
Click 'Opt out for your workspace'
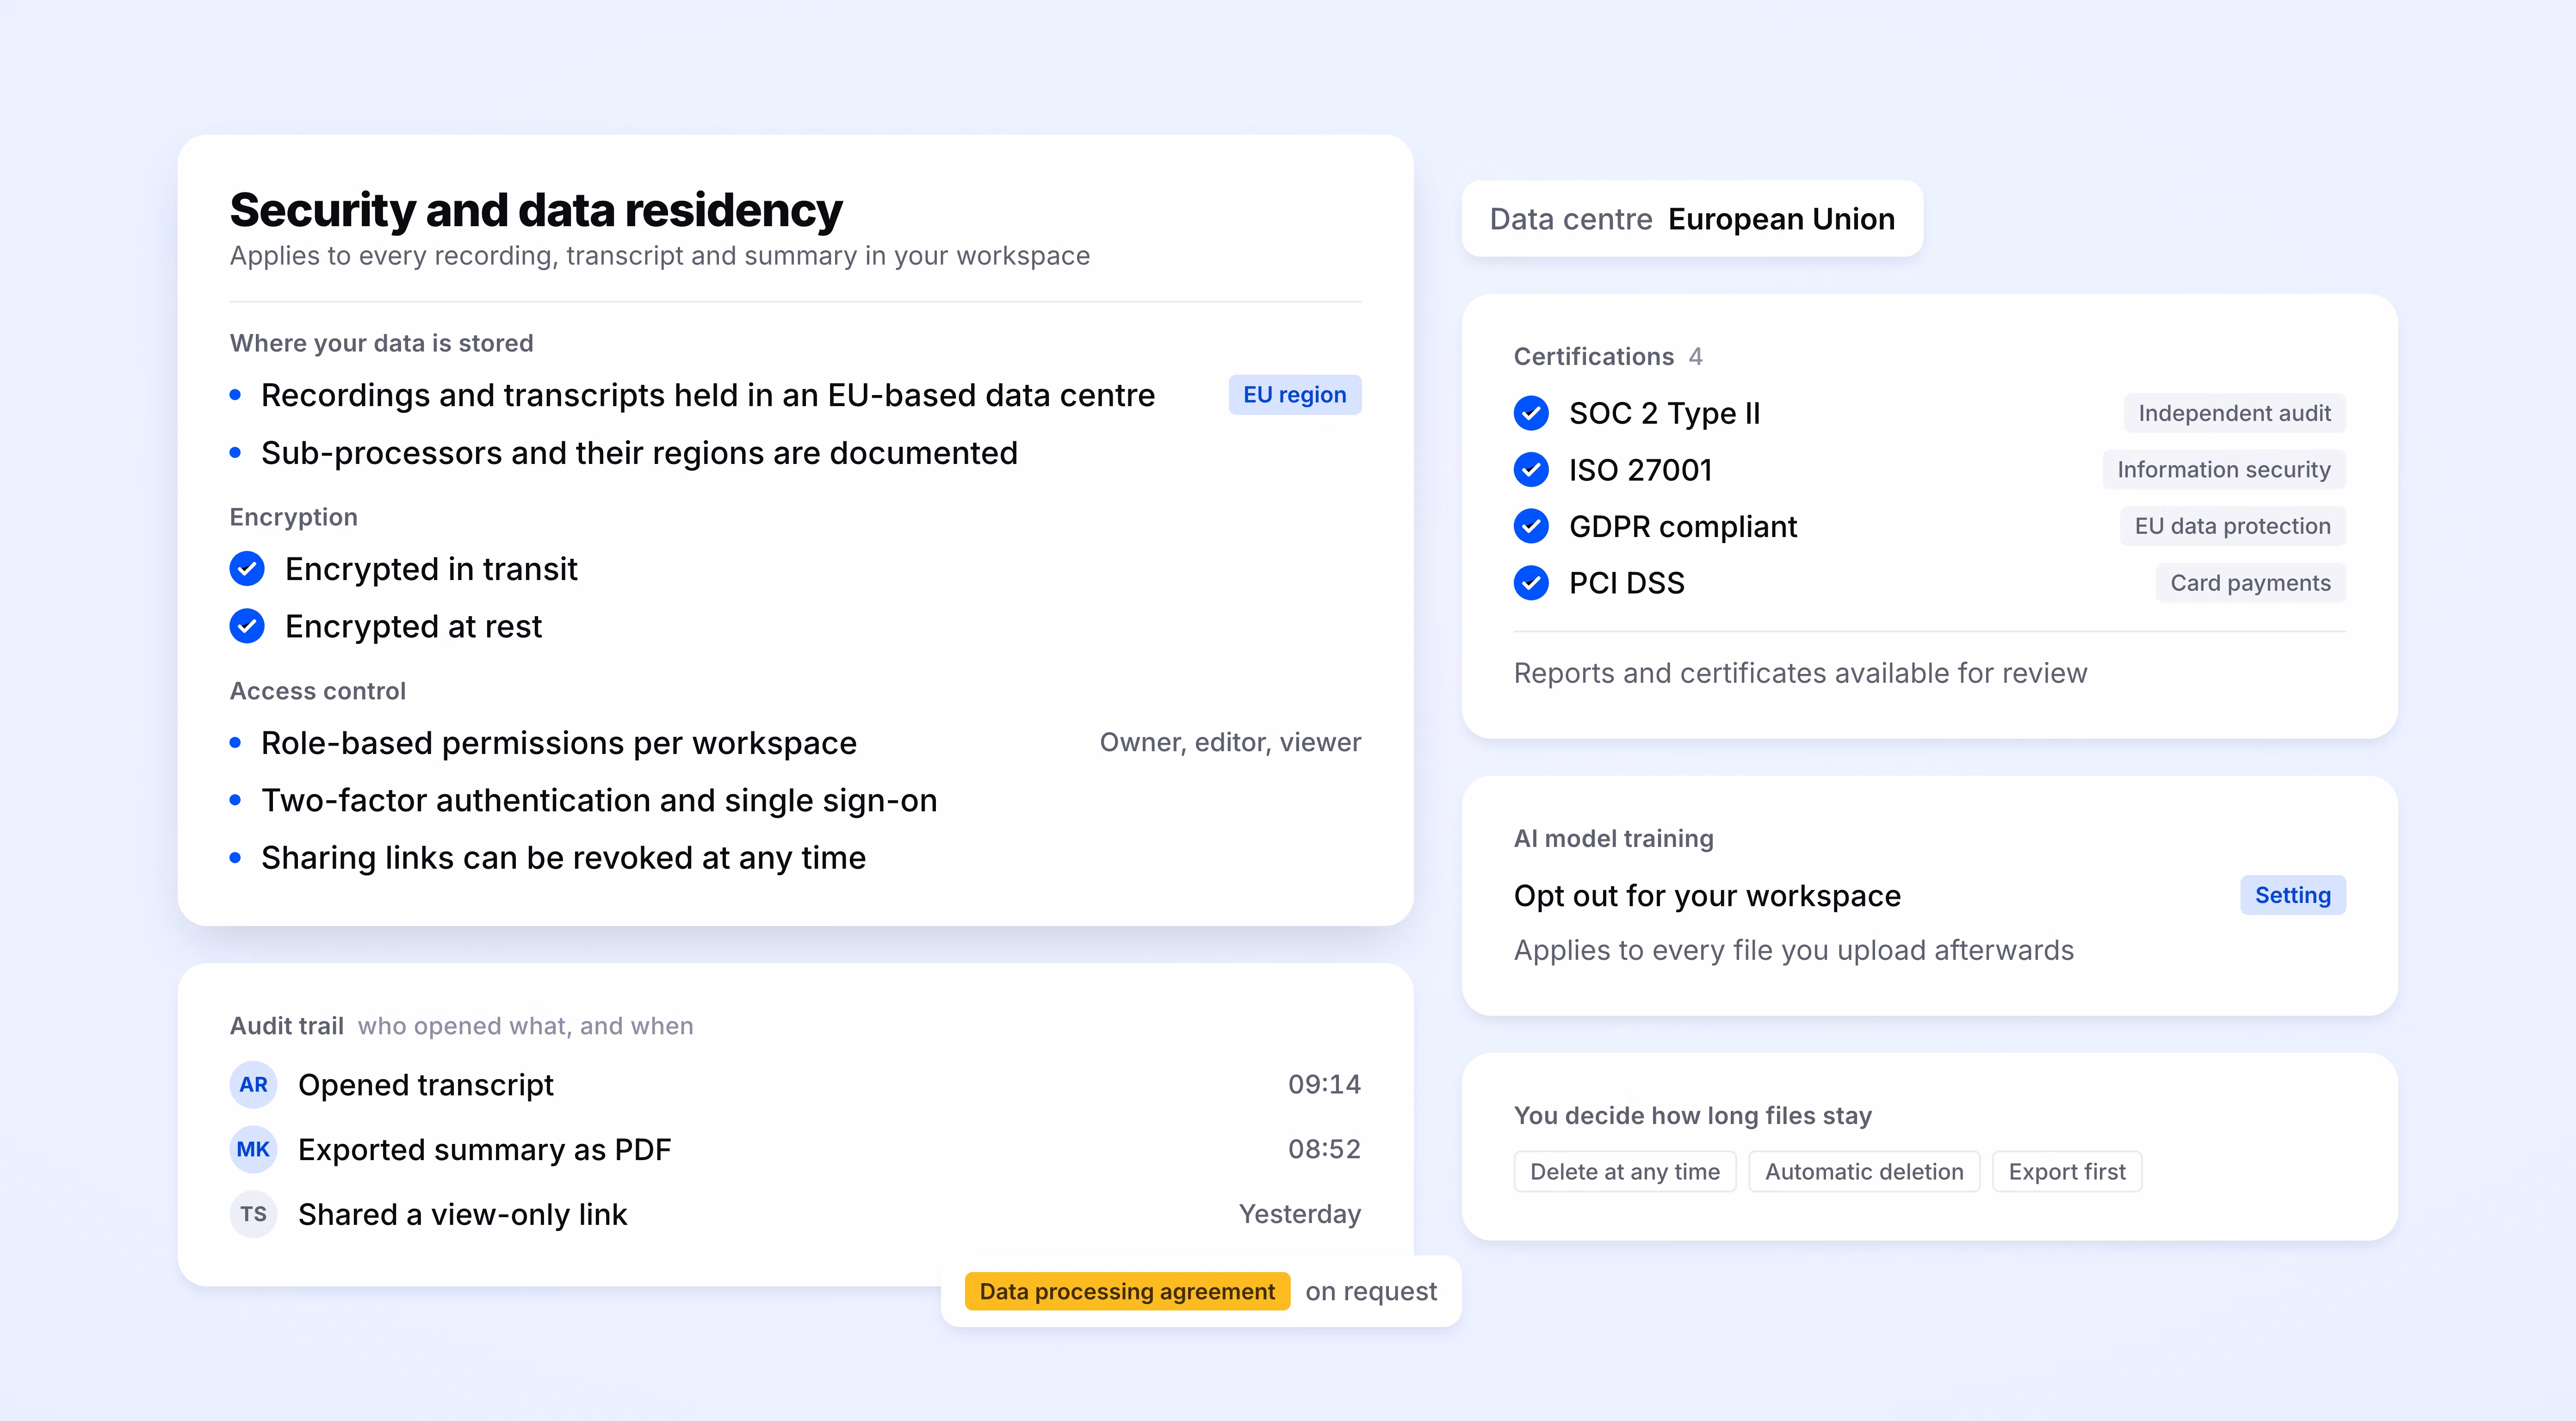click(1707, 896)
